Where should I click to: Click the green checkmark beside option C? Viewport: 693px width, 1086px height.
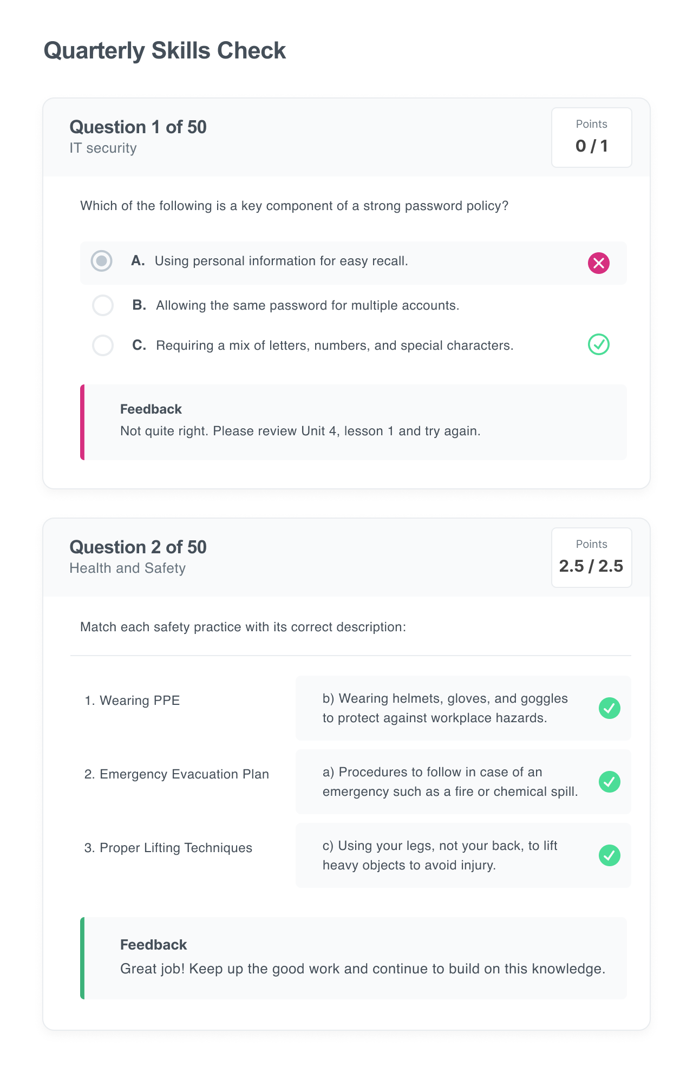coord(598,344)
